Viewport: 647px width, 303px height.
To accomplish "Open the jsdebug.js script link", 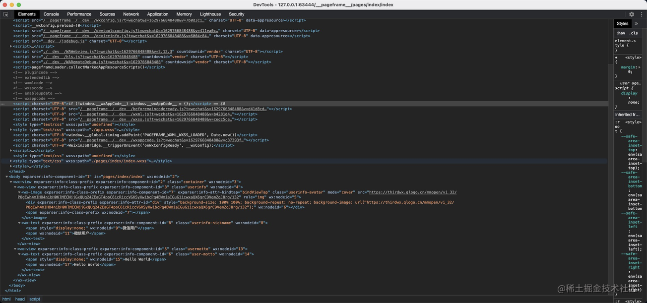I will [x=64, y=41].
